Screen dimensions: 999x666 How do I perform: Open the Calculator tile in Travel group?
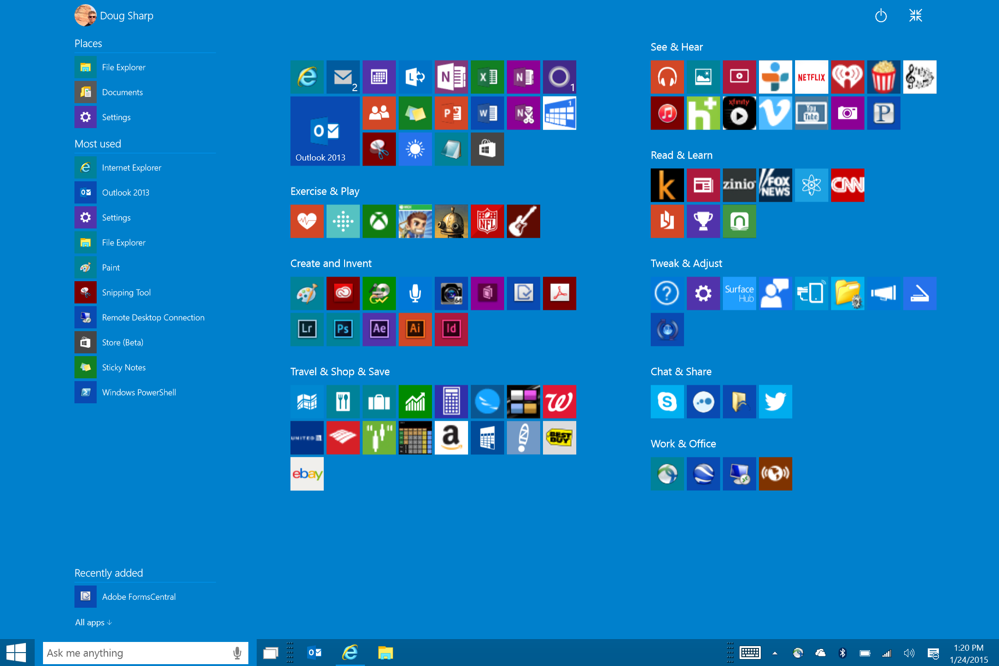tap(451, 401)
